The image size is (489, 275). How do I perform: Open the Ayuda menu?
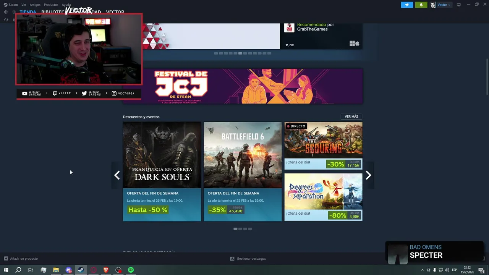(66, 5)
